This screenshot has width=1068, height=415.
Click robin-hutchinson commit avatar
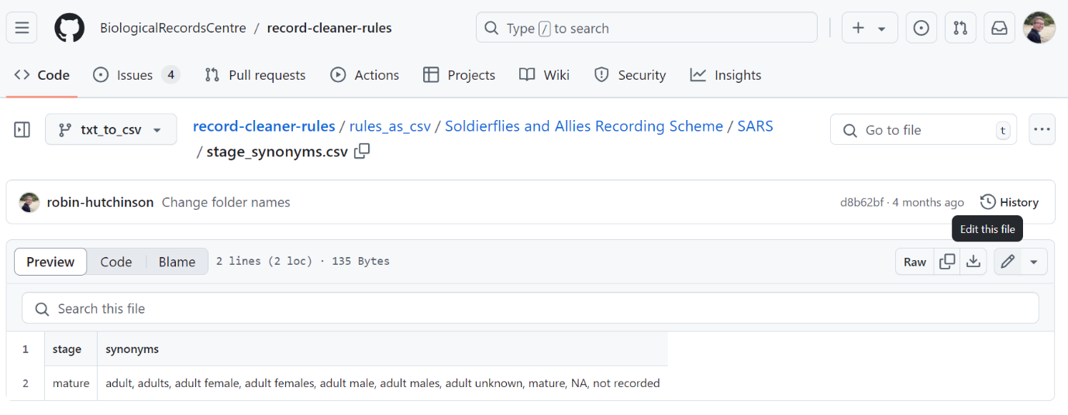pyautogui.click(x=29, y=202)
